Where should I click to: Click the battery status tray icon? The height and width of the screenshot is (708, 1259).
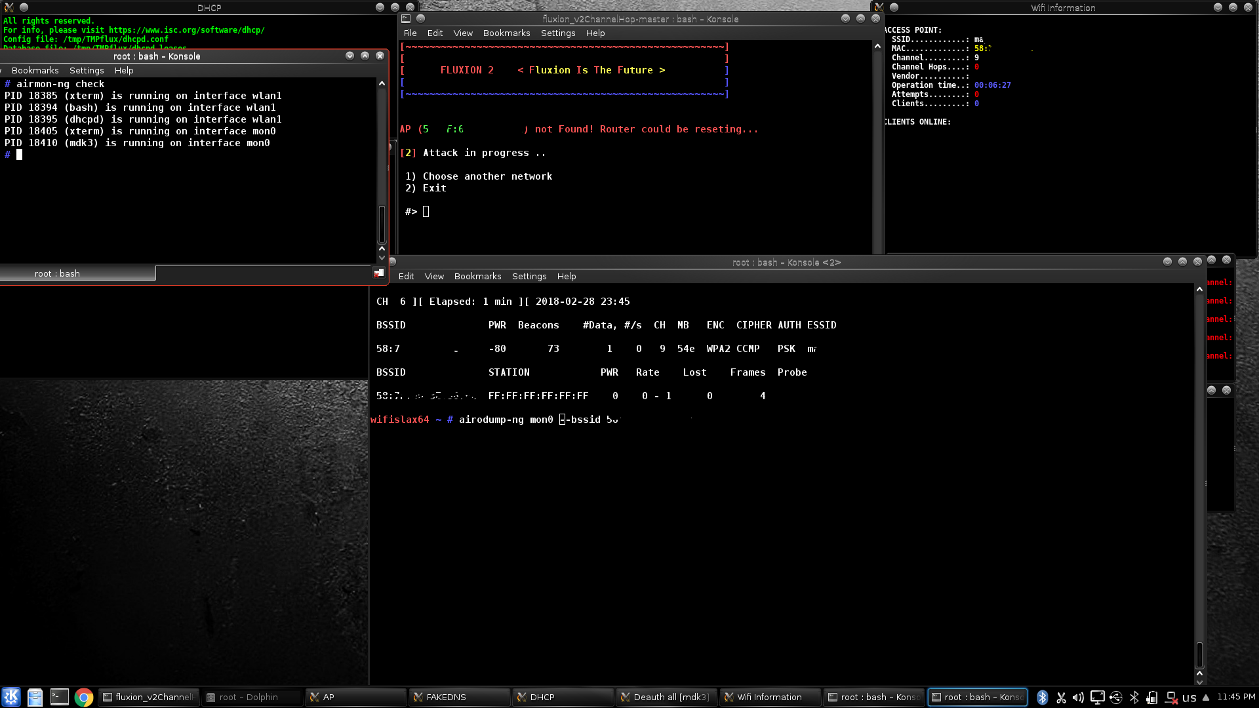pos(1152,698)
